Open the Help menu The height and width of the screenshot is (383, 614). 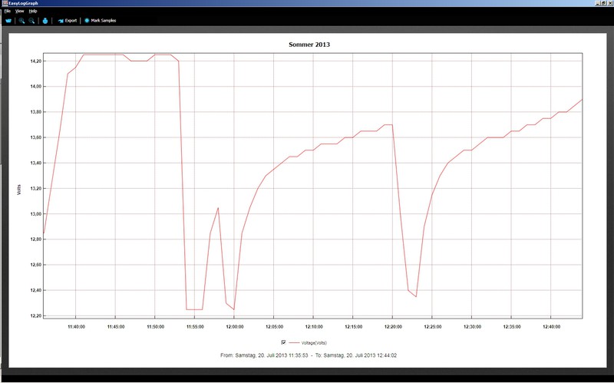pos(33,12)
